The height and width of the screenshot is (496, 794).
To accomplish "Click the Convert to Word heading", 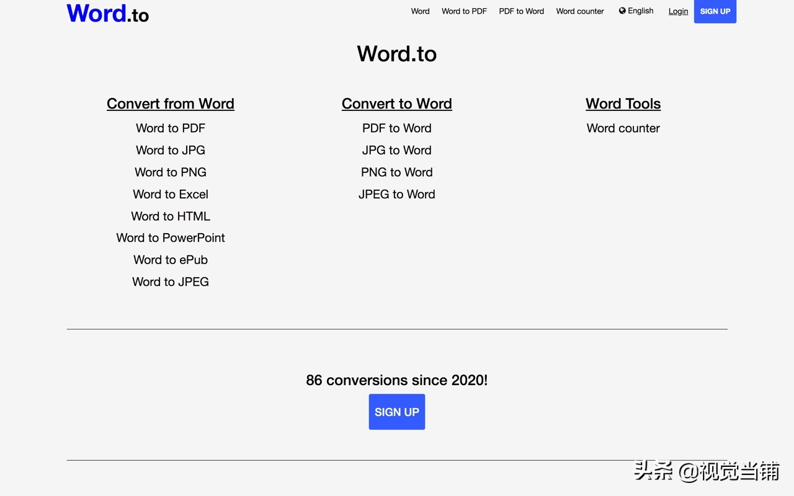I will [396, 104].
